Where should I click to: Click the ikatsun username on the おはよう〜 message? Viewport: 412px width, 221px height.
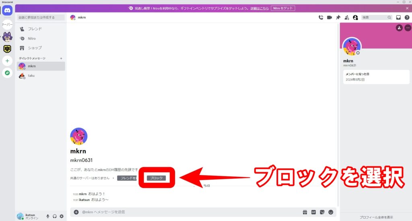pos(84,200)
